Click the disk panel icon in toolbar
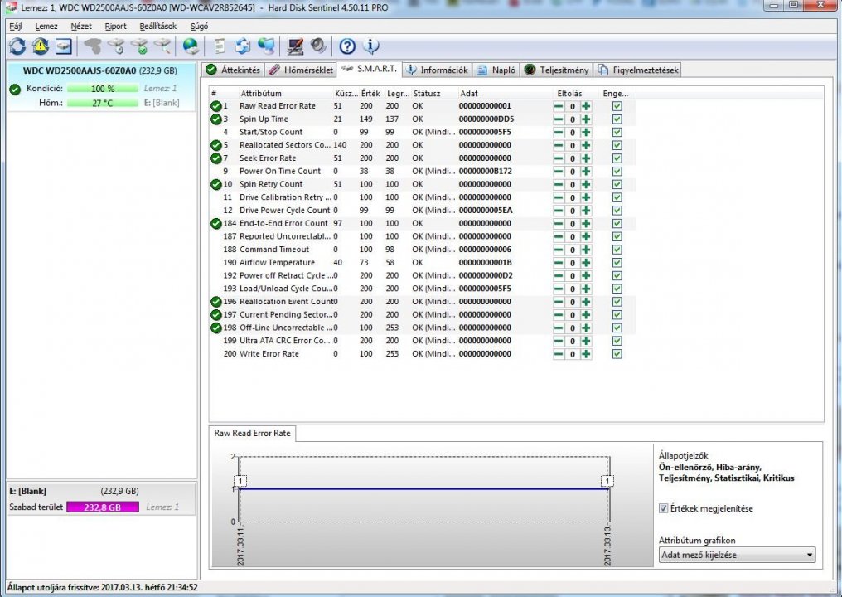 click(63, 46)
